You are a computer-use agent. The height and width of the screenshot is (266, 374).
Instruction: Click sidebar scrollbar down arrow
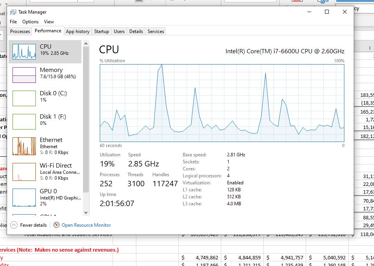86,213
